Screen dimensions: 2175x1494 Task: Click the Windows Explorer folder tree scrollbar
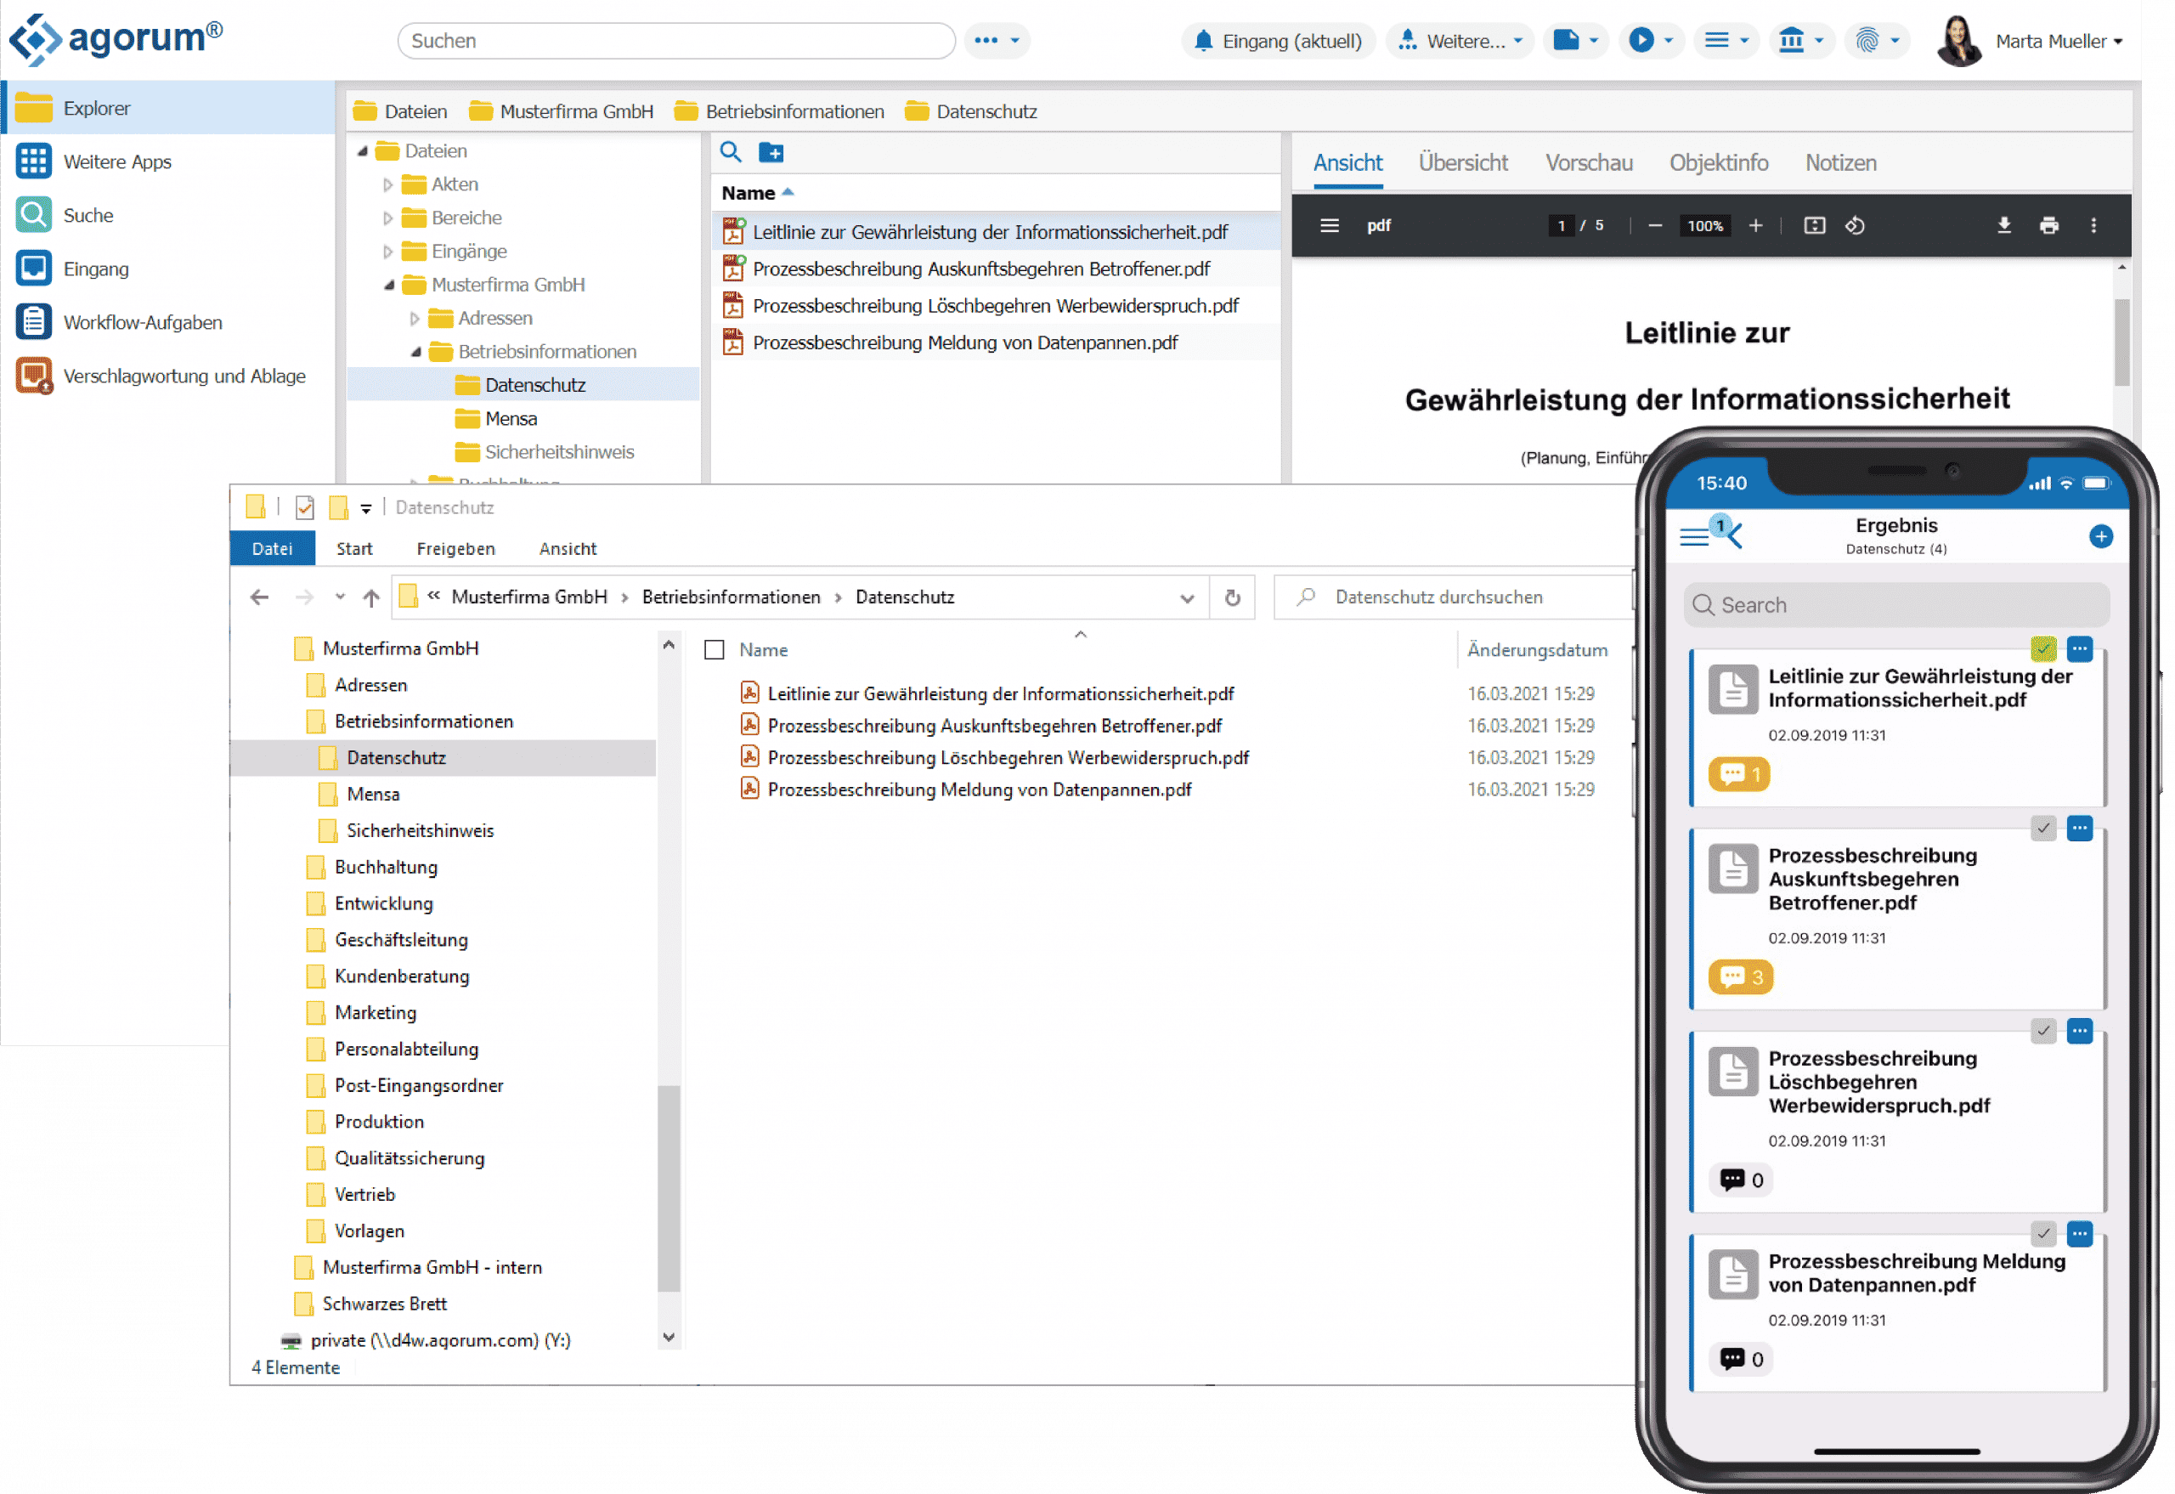(x=669, y=1188)
